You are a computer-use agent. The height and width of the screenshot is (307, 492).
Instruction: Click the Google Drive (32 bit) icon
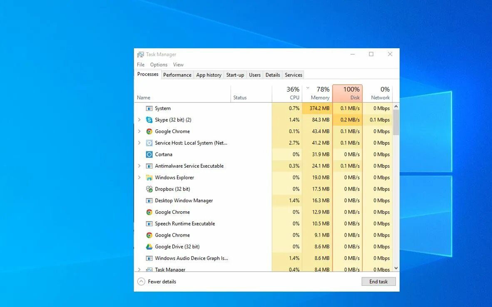[149, 247]
